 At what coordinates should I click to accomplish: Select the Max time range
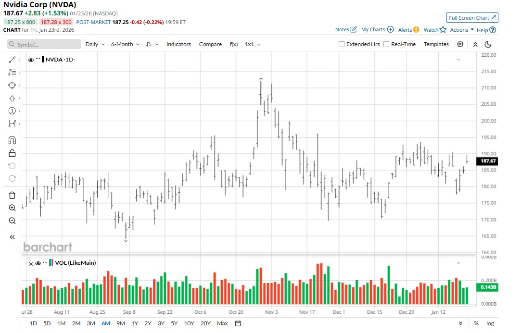pyautogui.click(x=222, y=323)
